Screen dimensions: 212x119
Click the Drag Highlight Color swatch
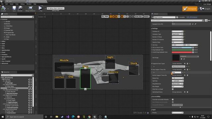pos(182,50)
